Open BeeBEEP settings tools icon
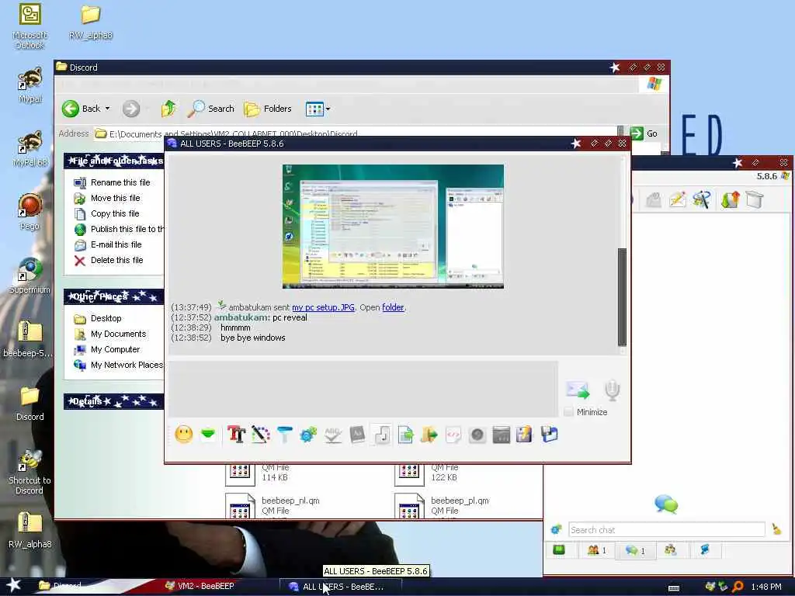Screen dimensions: 795x596 point(702,199)
